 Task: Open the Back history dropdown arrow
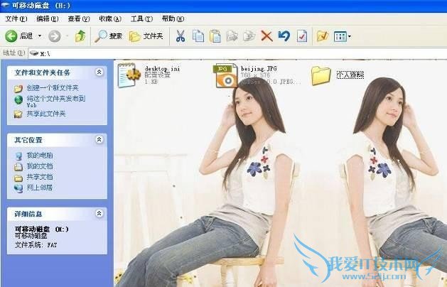40,36
